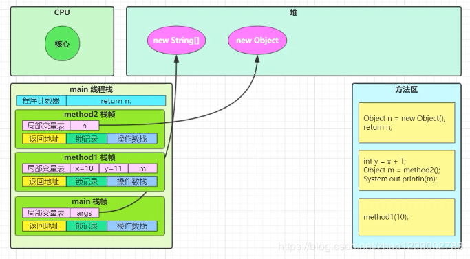This screenshot has width=470, height=259.
Task: Click 局部变量表 in method1 frame
Action: (x=46, y=168)
